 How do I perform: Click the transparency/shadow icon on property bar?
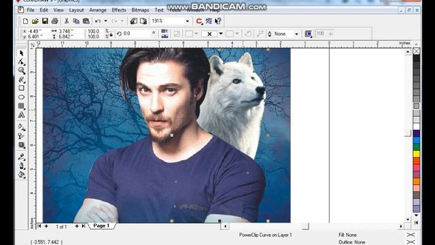point(308,34)
